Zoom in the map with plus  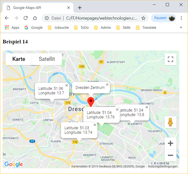(x=171, y=143)
